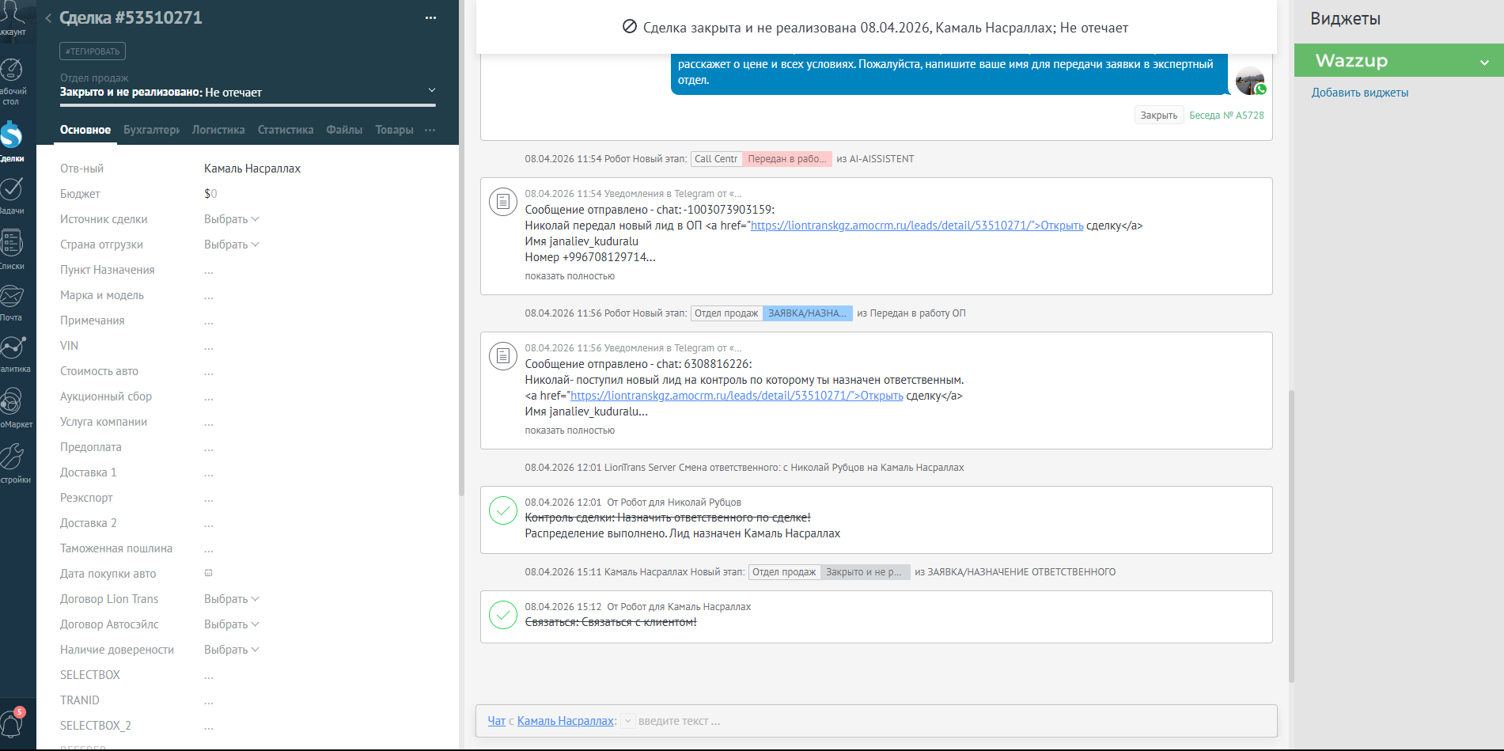Open the Страна отгрузки Выбрать dropdown

232,245
